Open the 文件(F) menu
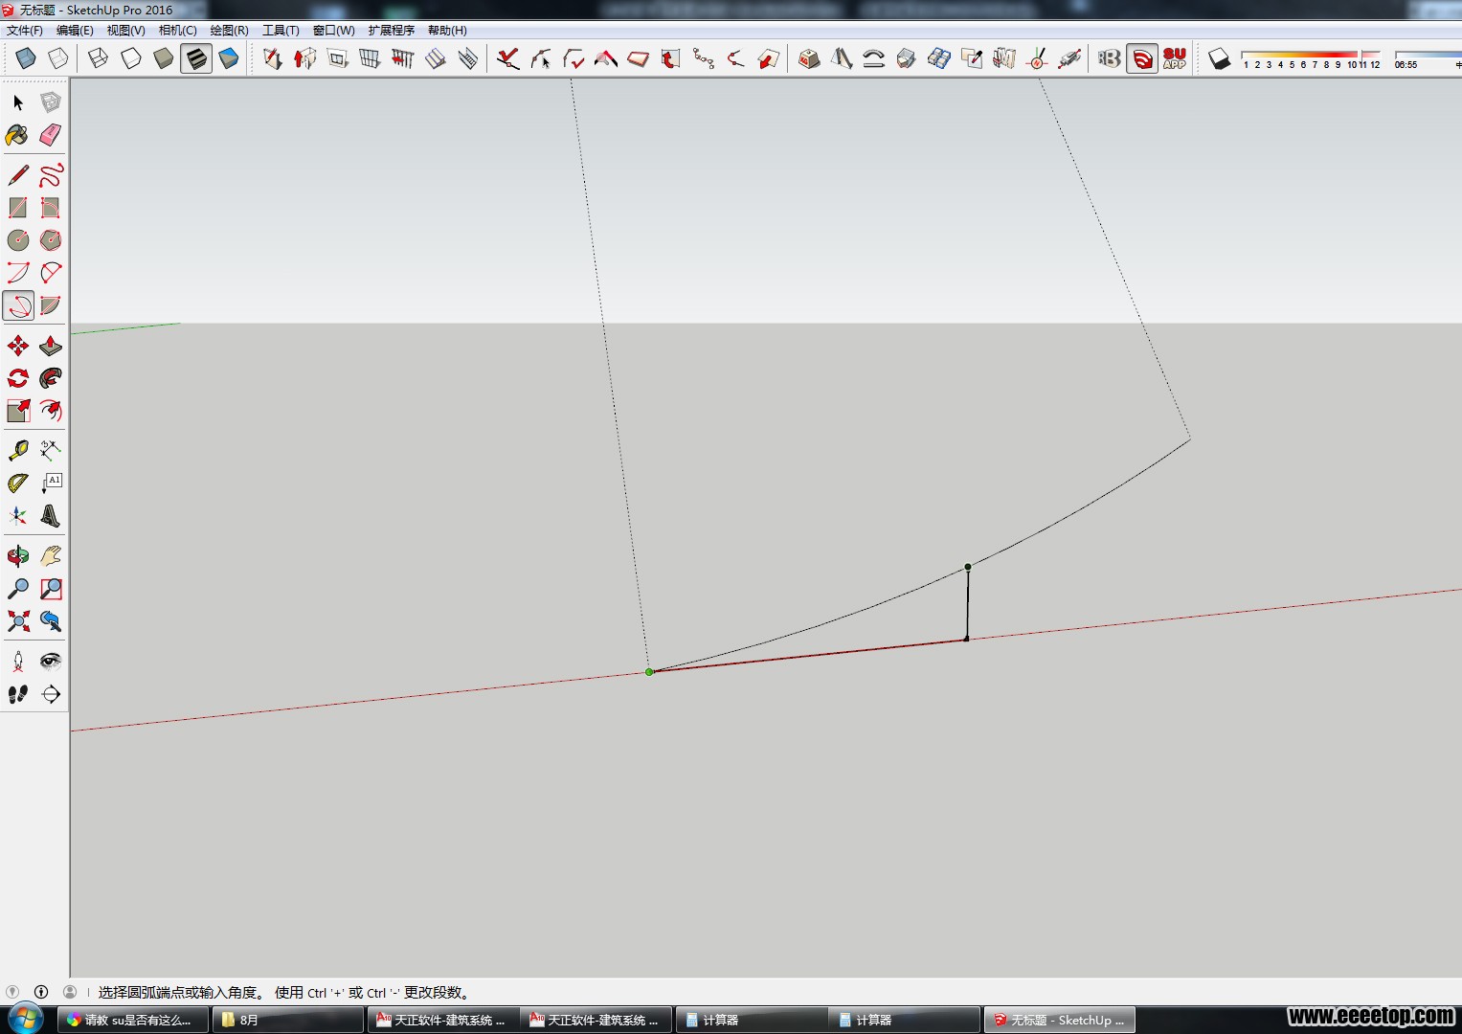 point(25,31)
